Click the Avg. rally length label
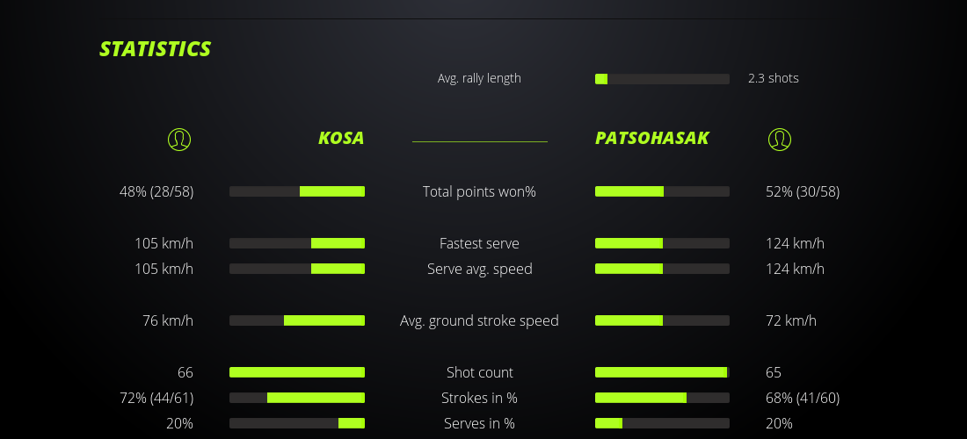 point(479,78)
